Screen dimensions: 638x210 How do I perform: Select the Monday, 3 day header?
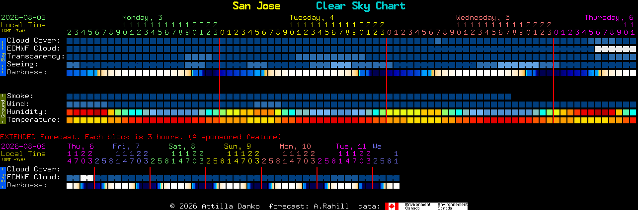[x=142, y=17]
